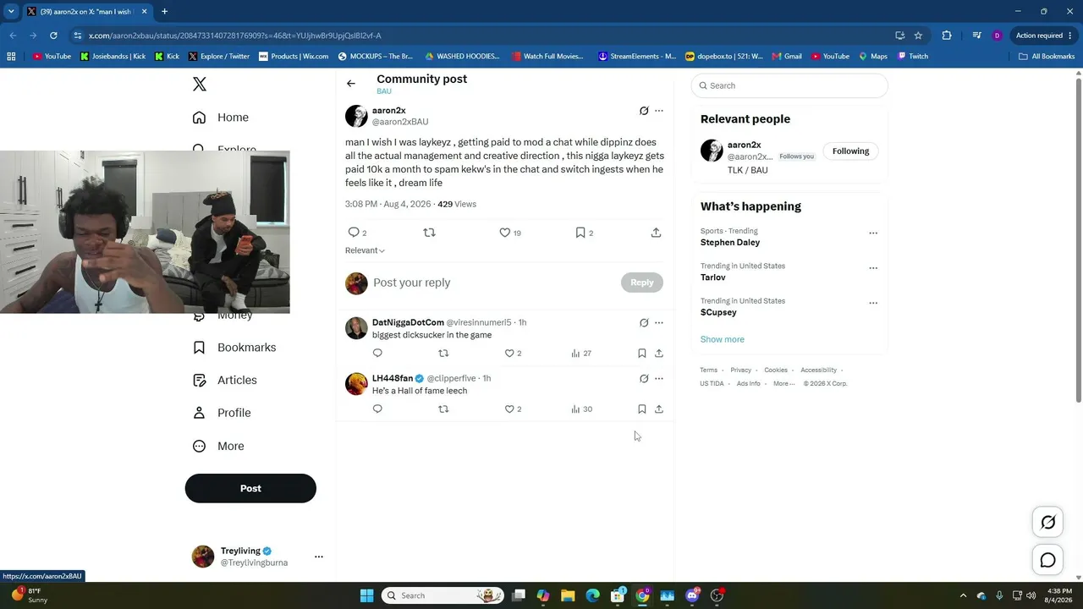
Task: Open more options on aaron2x's main post
Action: [x=659, y=111]
